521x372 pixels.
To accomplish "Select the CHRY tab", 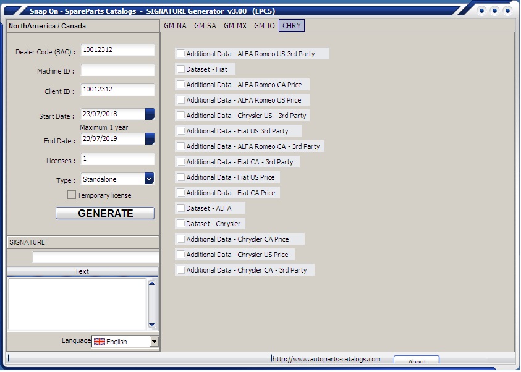I will pyautogui.click(x=292, y=25).
